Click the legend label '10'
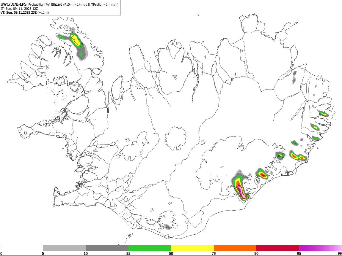 click(x=86, y=253)
